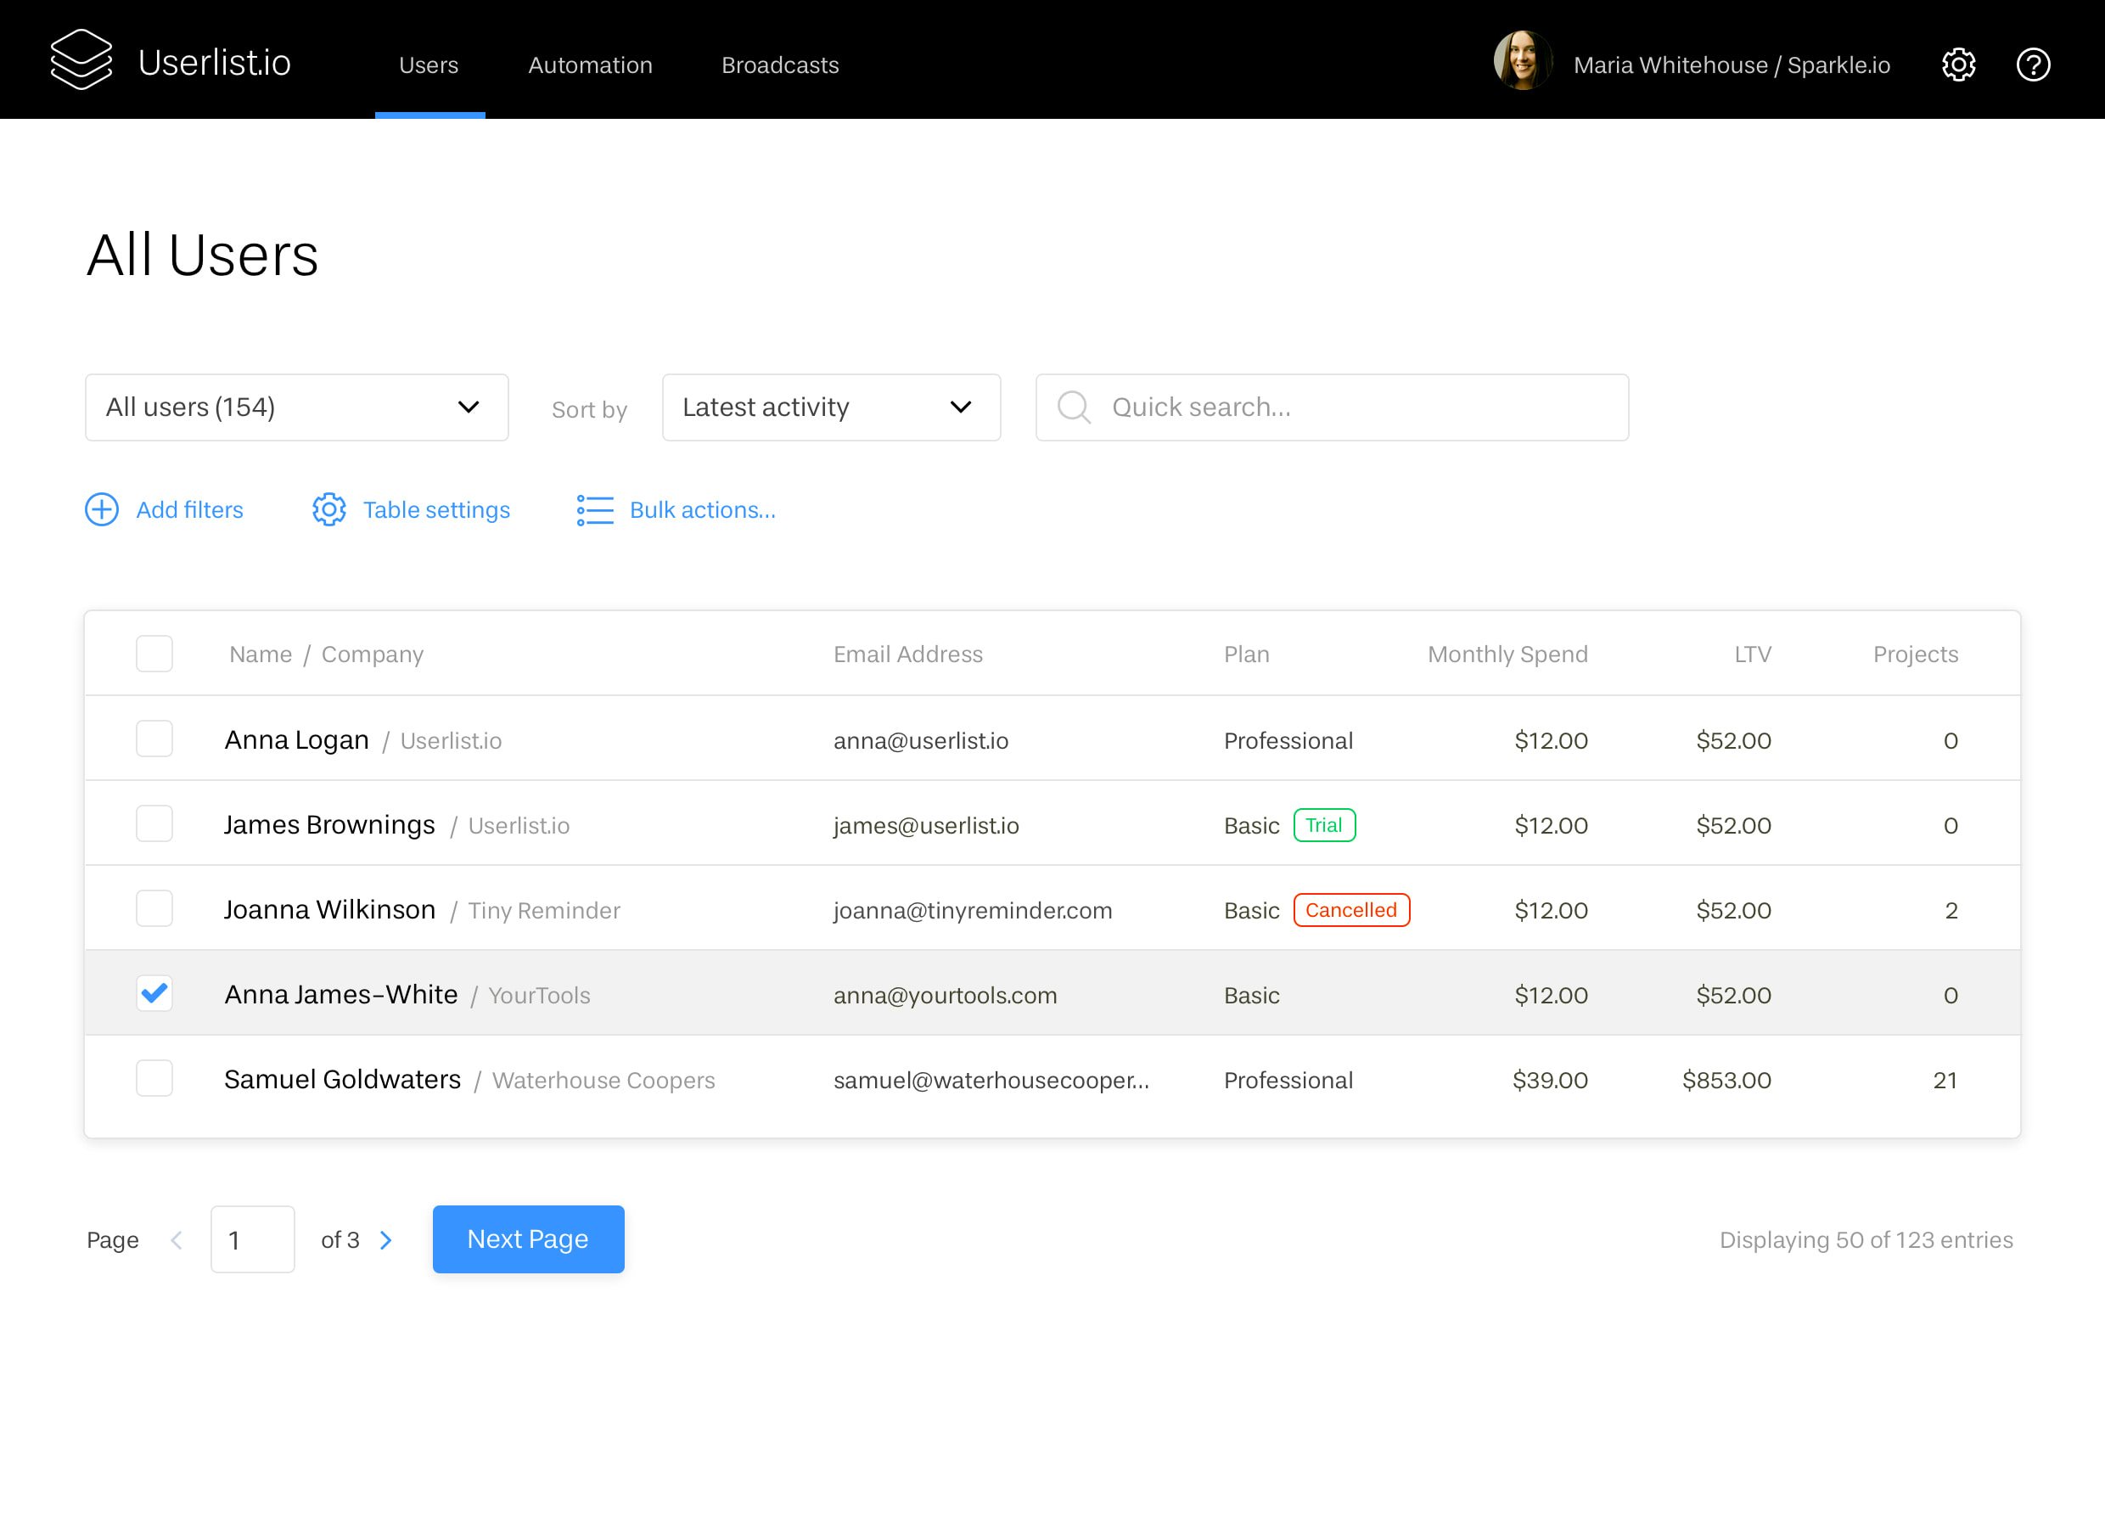Open the Bulk actions list icon

pos(595,509)
